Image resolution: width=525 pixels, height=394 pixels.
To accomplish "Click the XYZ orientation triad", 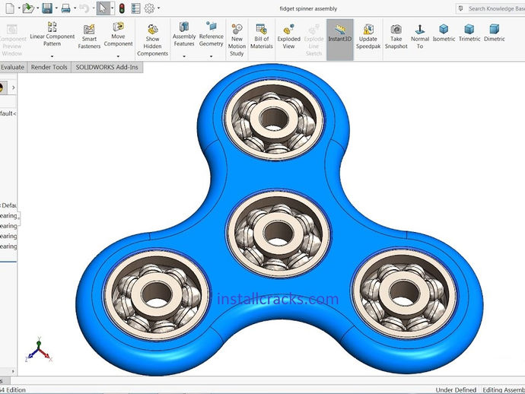I will 39,350.
